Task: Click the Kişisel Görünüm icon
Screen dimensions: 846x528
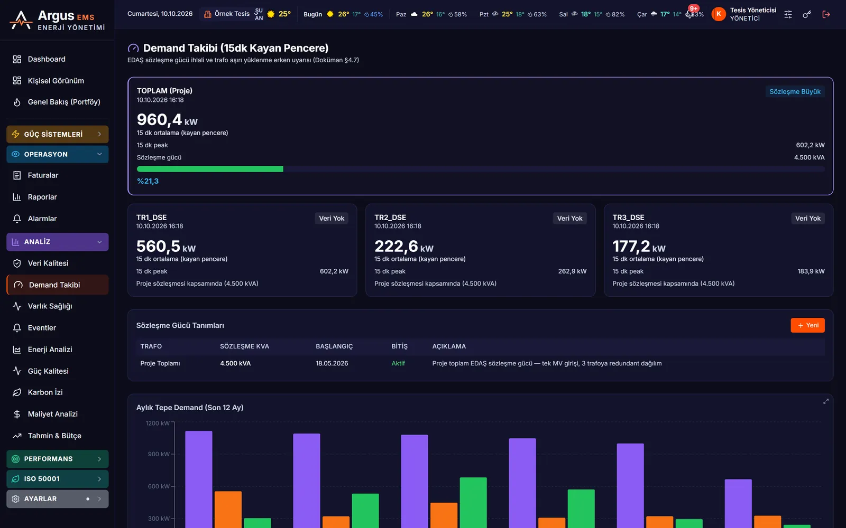Action: pos(17,81)
